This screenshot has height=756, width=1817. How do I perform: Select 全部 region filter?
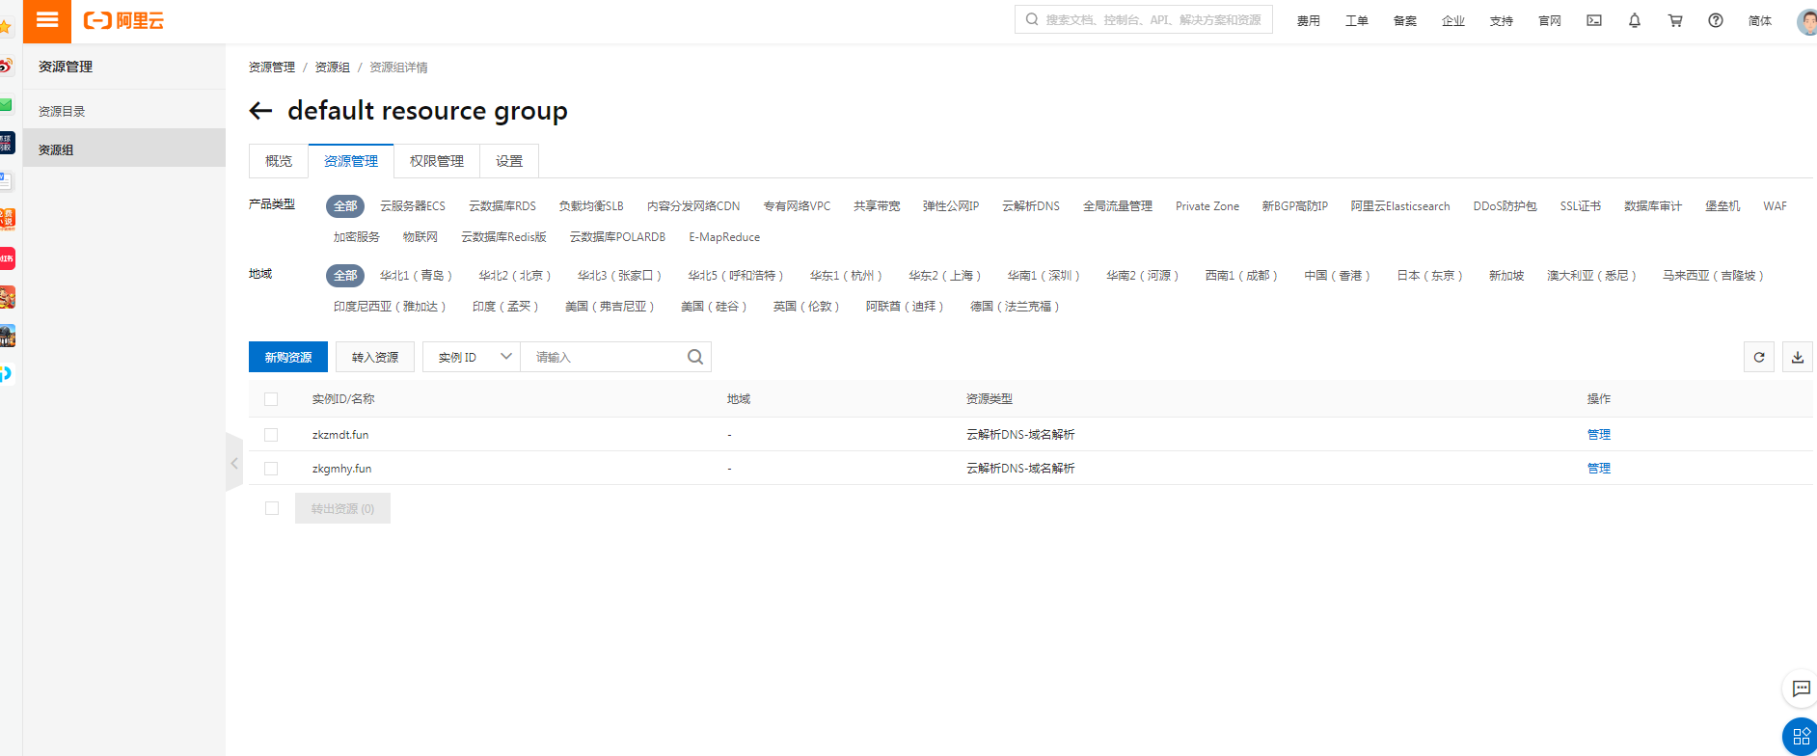pos(345,276)
